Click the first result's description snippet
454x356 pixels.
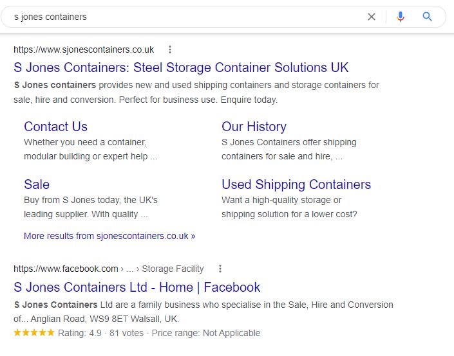[196, 93]
